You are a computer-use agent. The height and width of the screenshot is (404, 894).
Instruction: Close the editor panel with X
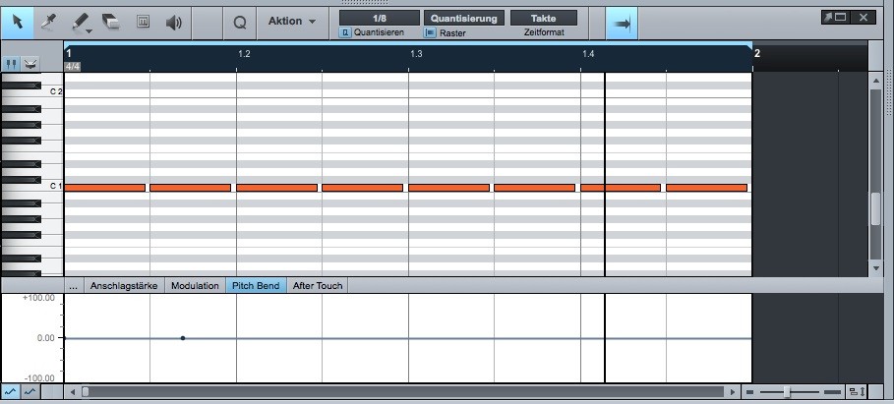coord(864,17)
